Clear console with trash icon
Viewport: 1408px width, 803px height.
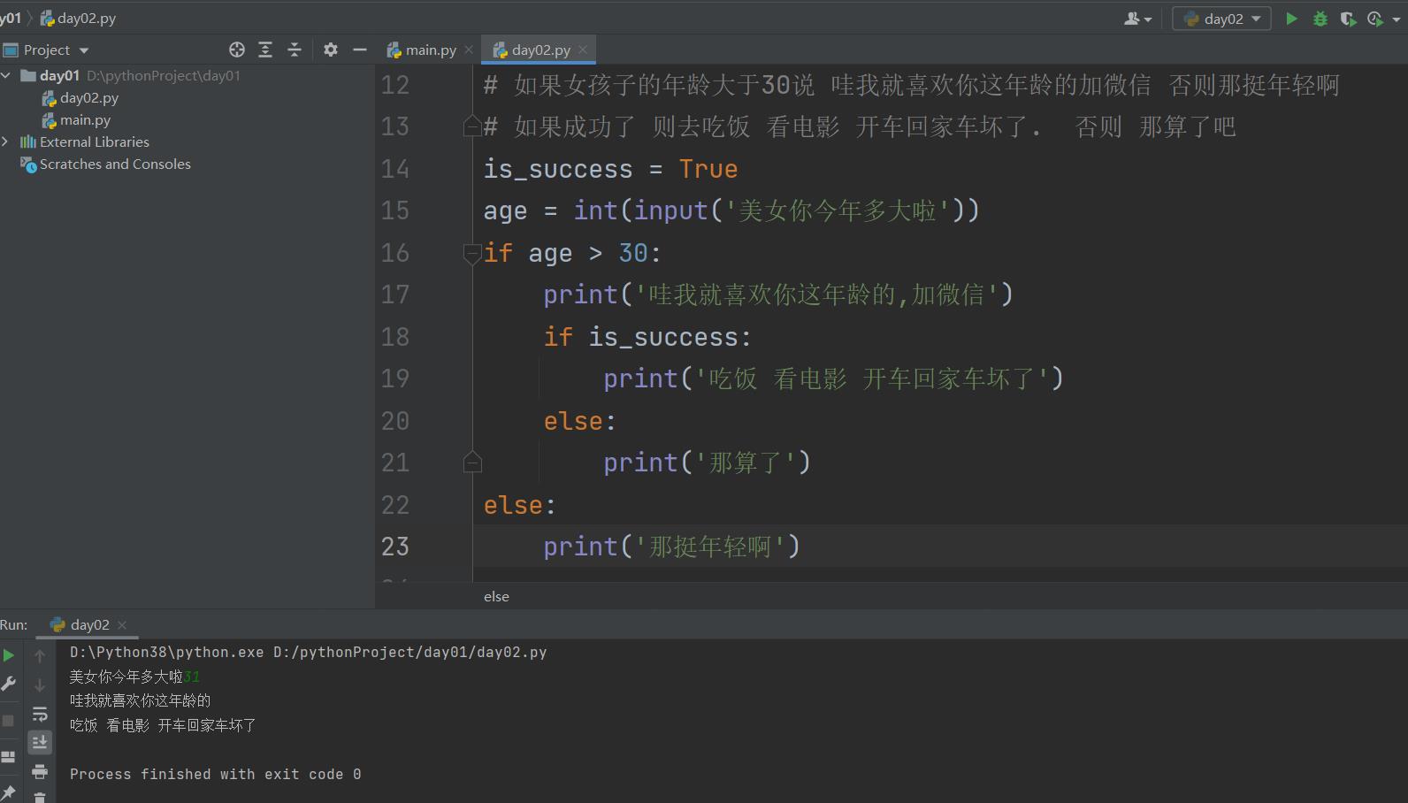[40, 797]
